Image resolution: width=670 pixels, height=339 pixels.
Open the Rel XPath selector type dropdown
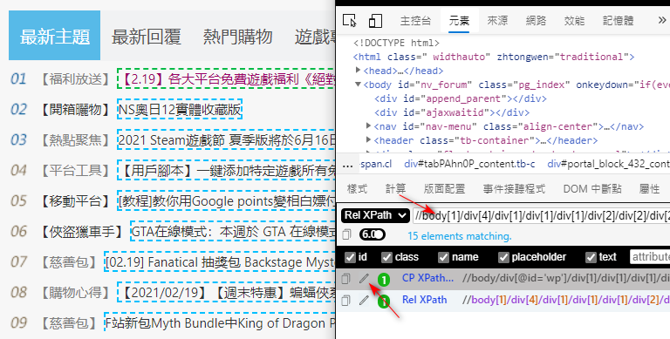[375, 215]
